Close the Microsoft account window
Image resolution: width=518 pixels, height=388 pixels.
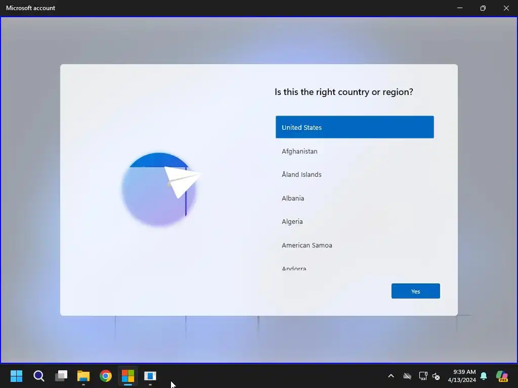(x=506, y=8)
